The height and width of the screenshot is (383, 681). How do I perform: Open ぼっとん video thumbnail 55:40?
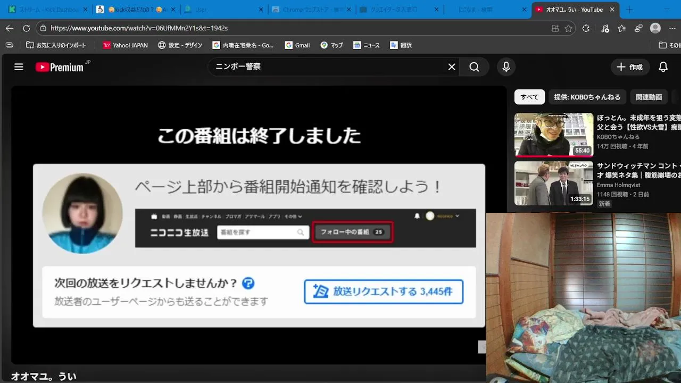[553, 135]
